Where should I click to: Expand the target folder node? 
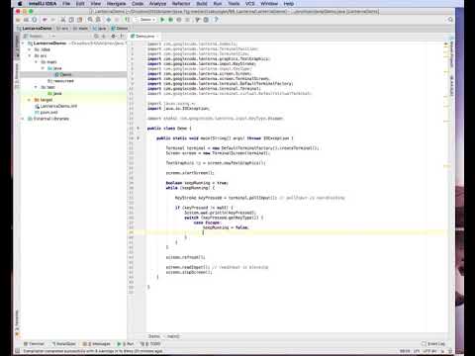click(30, 100)
